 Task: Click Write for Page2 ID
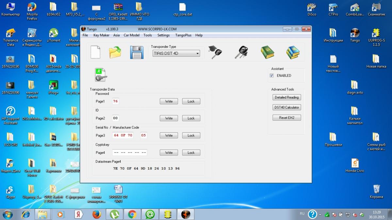click(169, 118)
